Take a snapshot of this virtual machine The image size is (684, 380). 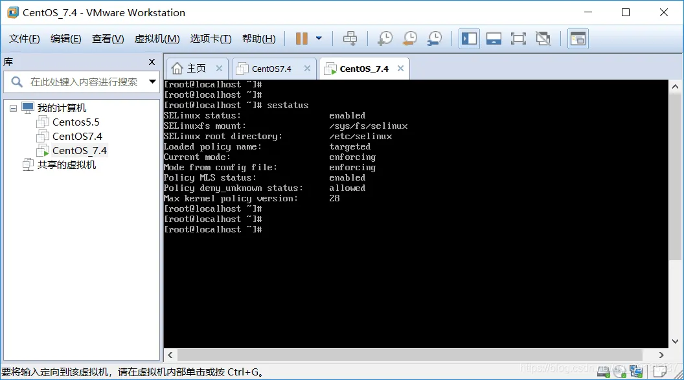384,39
